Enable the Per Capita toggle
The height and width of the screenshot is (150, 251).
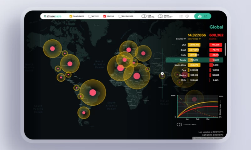144,16
